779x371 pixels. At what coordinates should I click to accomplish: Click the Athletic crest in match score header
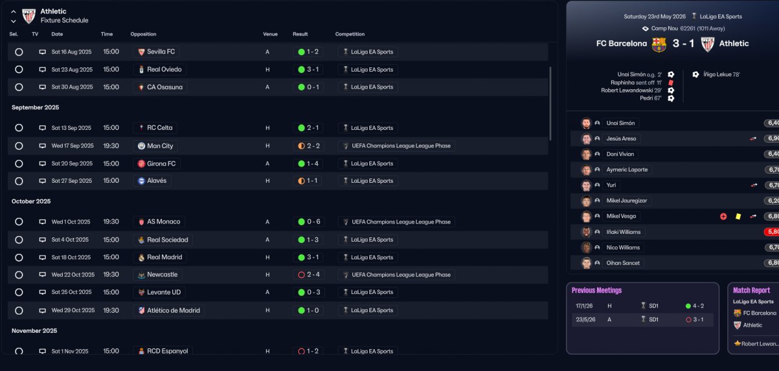click(707, 44)
